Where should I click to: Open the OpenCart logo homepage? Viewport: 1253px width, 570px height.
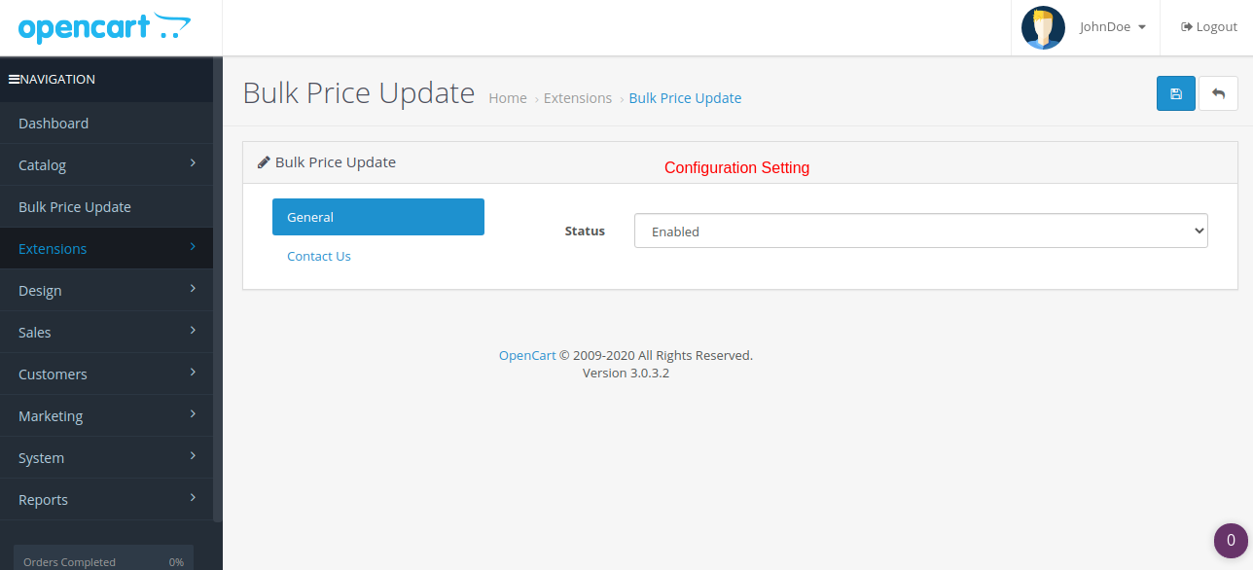point(102,27)
